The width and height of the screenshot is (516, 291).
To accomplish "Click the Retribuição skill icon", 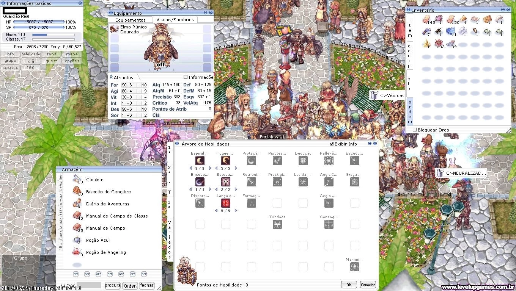I will (252, 182).
